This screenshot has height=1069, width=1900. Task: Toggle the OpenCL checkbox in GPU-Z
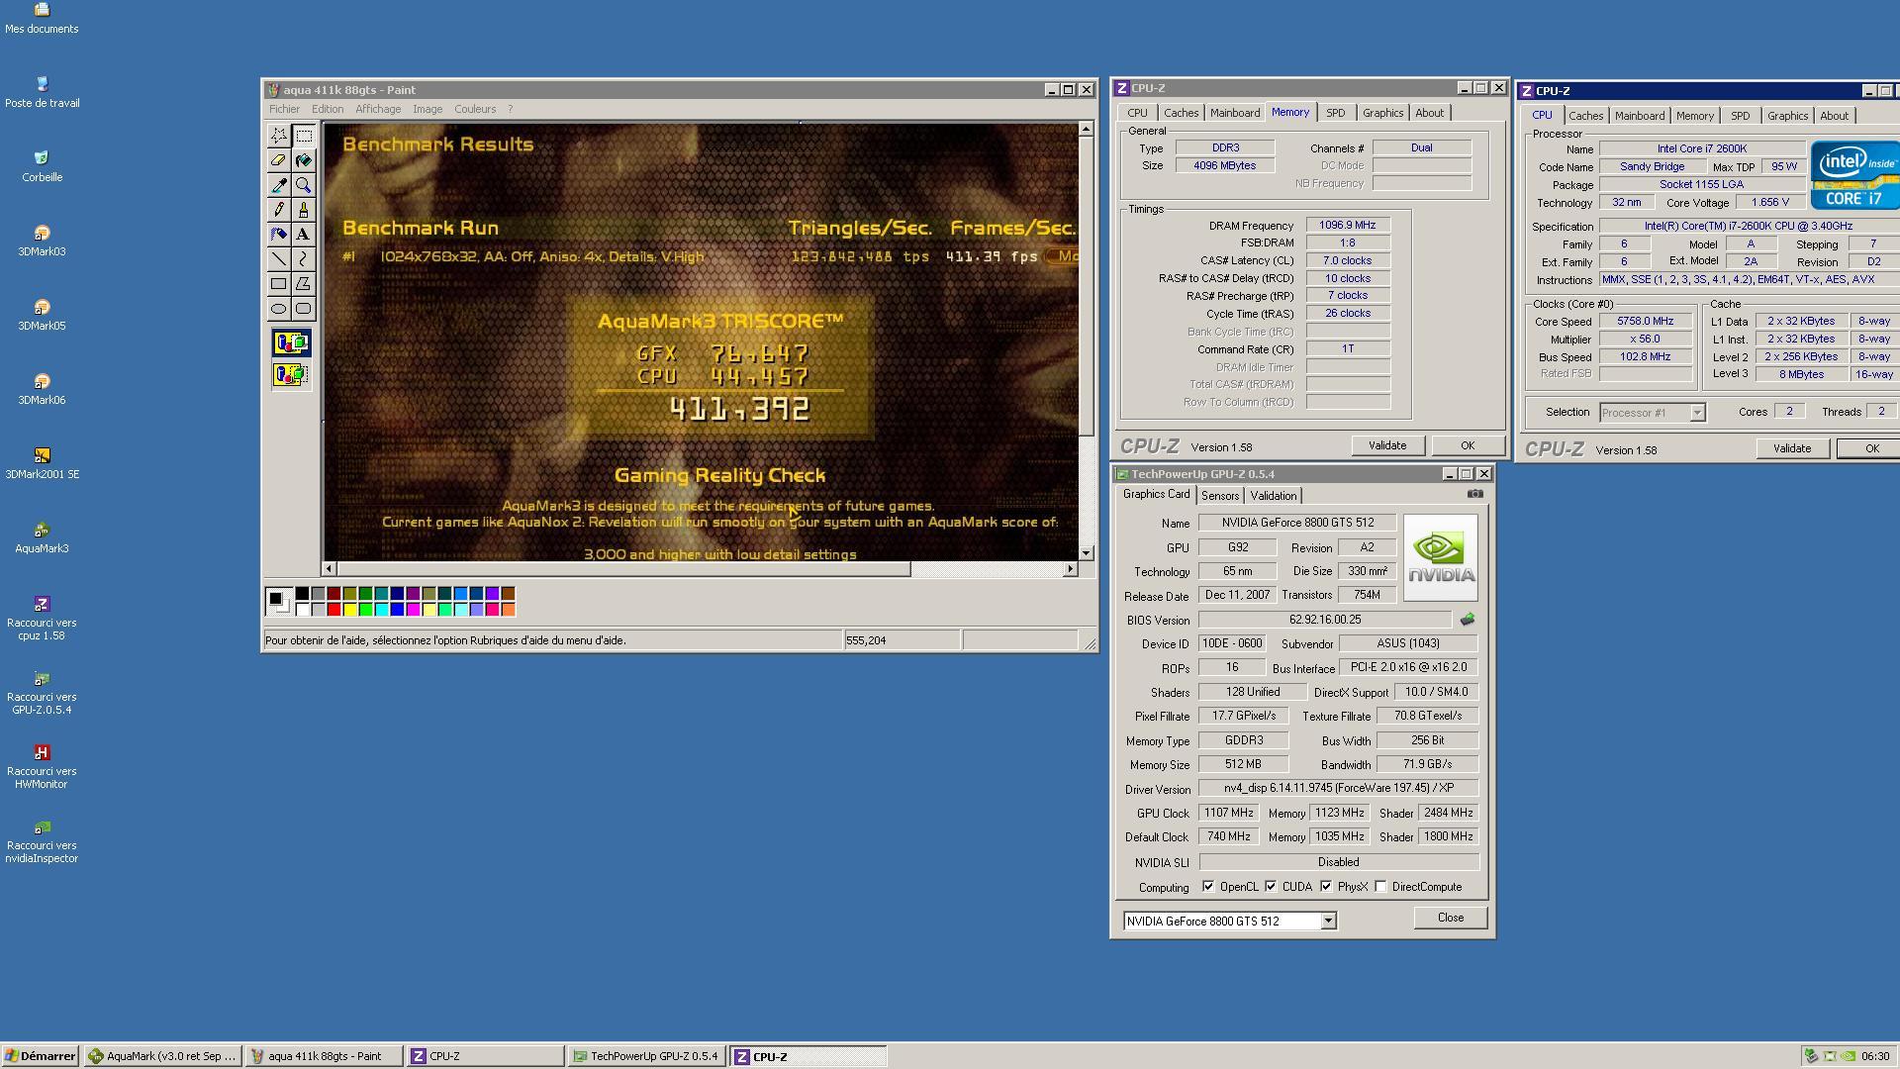[1208, 887]
